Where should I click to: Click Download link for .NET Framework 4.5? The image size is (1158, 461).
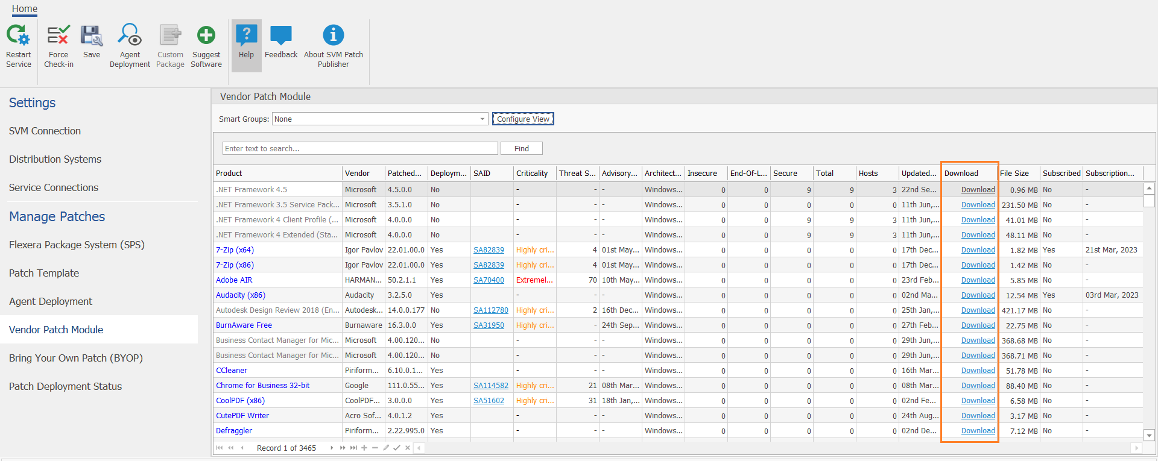978,189
